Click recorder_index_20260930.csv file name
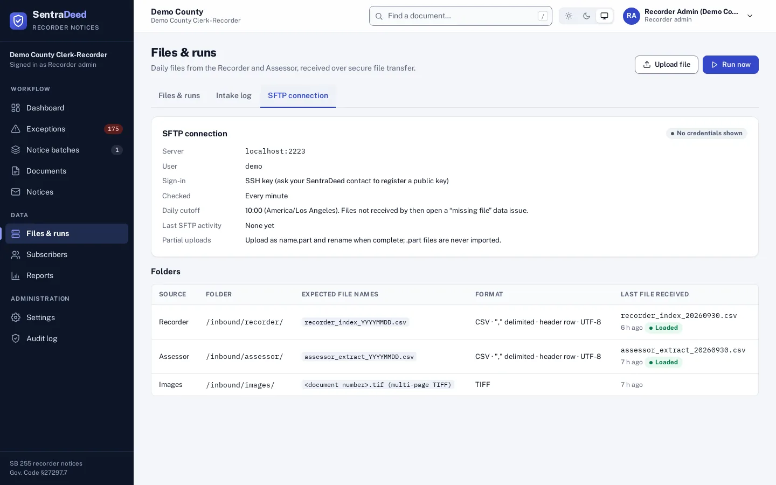This screenshot has width=776, height=485. [678, 316]
